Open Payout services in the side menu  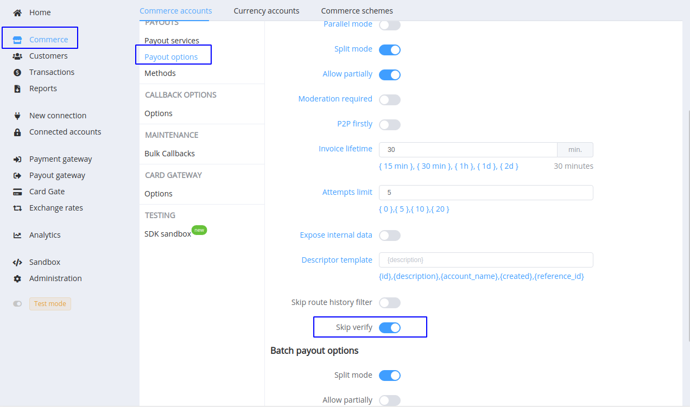(172, 41)
